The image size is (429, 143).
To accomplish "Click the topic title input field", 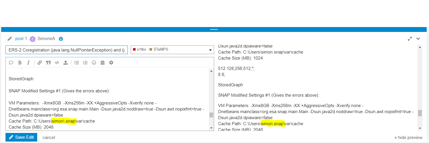I will 66,50.
